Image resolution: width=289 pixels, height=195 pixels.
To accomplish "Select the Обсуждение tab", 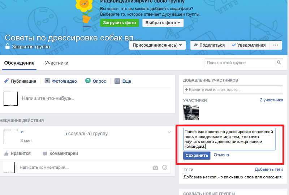I will click(19, 63).
